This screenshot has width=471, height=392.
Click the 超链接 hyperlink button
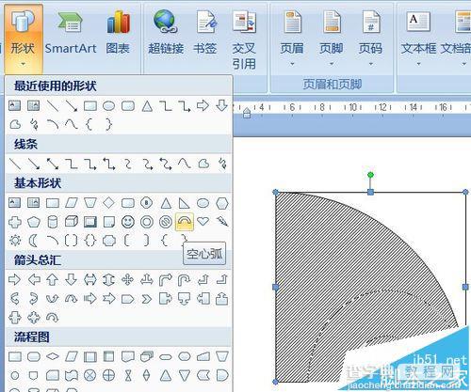(x=166, y=35)
